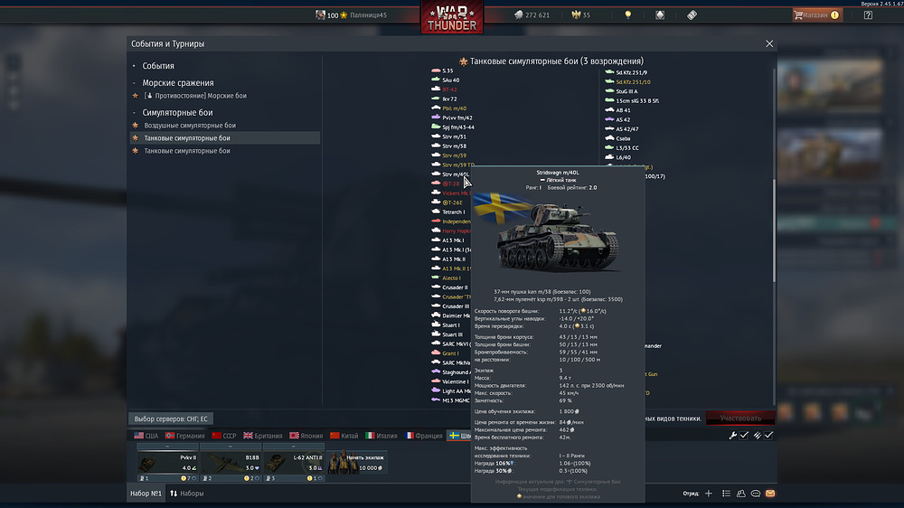Switch to the Япония nation tab

(x=306, y=436)
